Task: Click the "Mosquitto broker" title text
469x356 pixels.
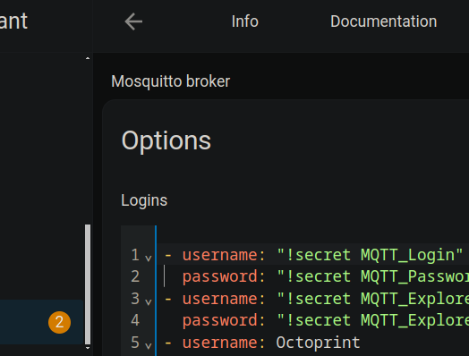Action: pyautogui.click(x=170, y=81)
